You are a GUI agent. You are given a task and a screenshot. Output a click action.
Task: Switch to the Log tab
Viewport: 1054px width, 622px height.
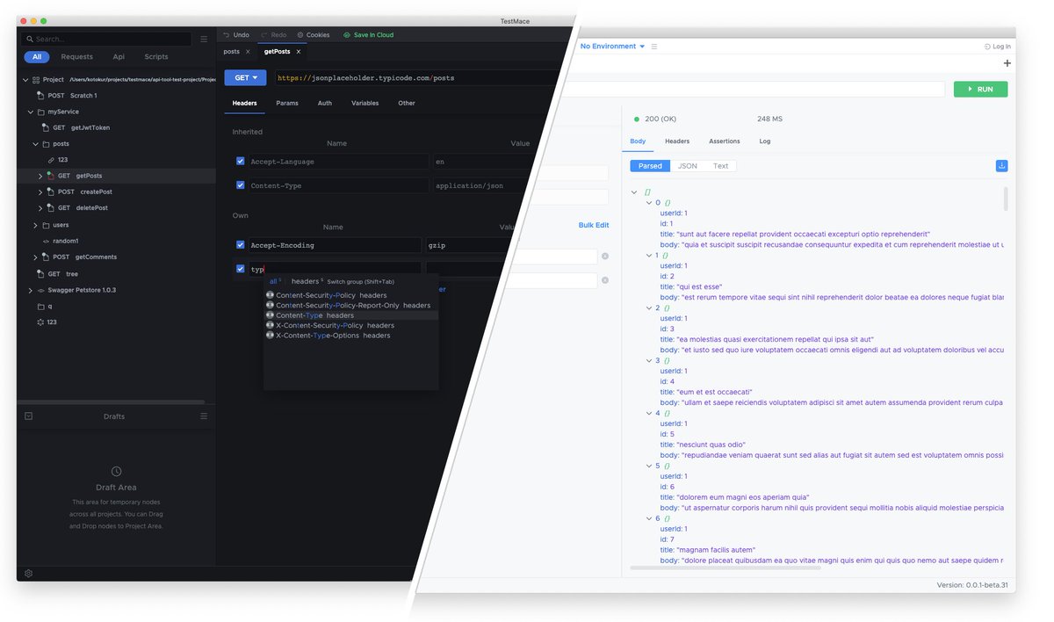(x=765, y=141)
